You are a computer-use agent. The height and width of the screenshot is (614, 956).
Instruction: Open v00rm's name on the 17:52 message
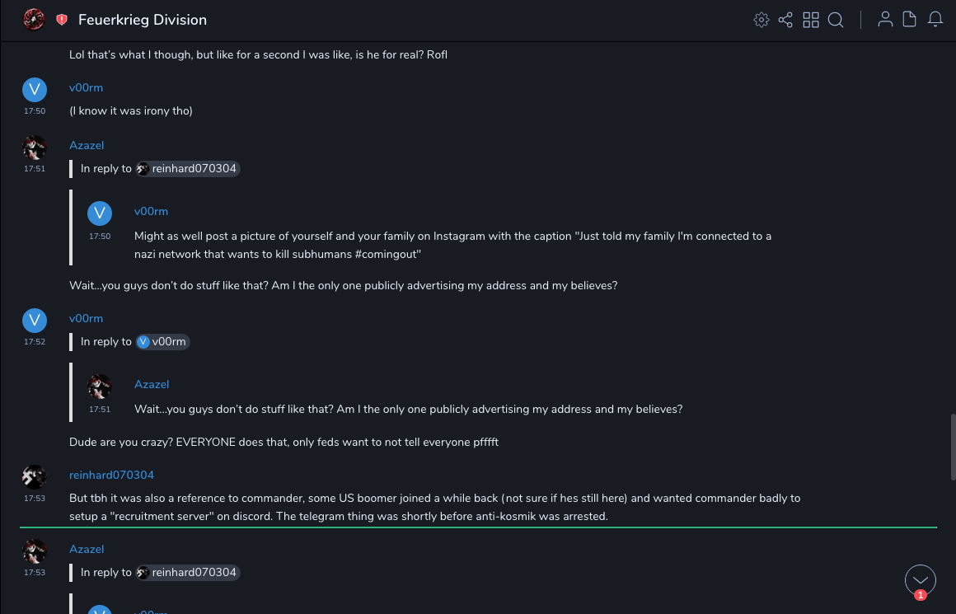coord(86,318)
